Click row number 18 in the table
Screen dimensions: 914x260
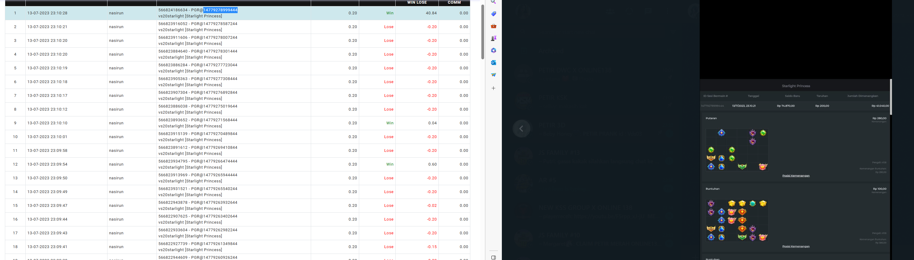pos(15,247)
